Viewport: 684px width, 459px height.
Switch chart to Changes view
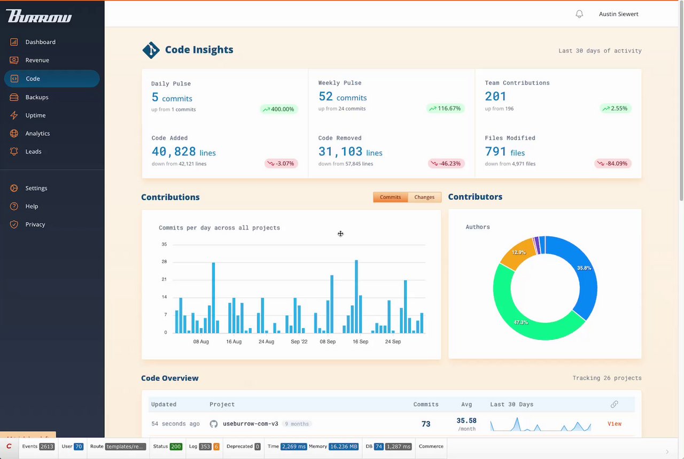click(x=424, y=197)
